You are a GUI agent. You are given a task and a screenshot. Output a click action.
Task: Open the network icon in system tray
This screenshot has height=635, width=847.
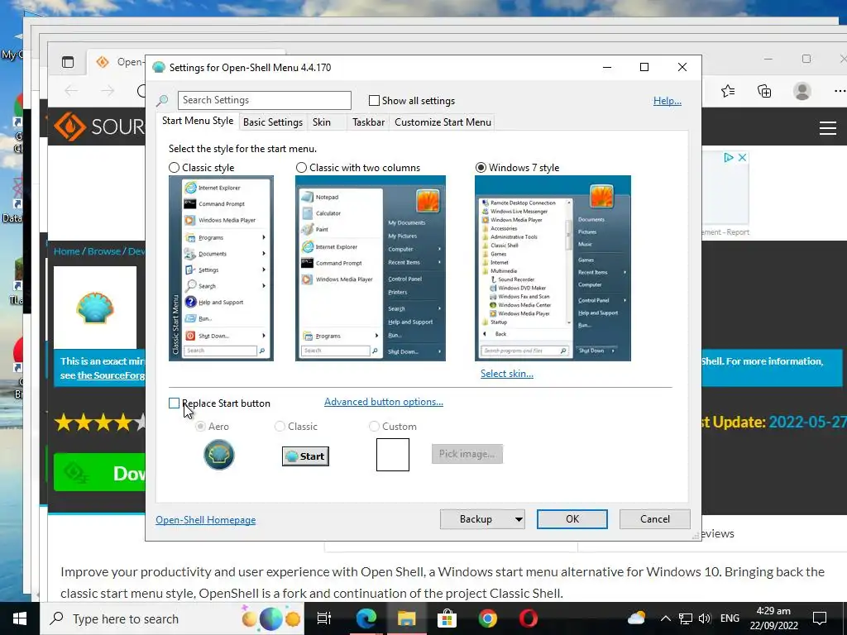point(686,618)
